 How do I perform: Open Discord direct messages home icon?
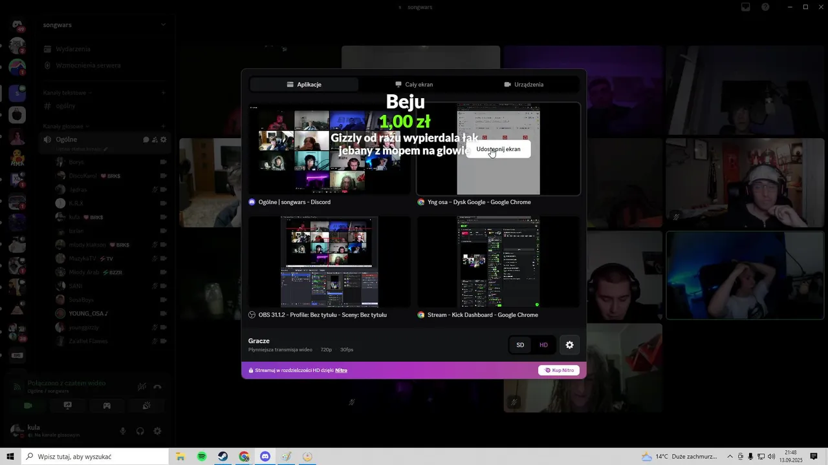(17, 25)
